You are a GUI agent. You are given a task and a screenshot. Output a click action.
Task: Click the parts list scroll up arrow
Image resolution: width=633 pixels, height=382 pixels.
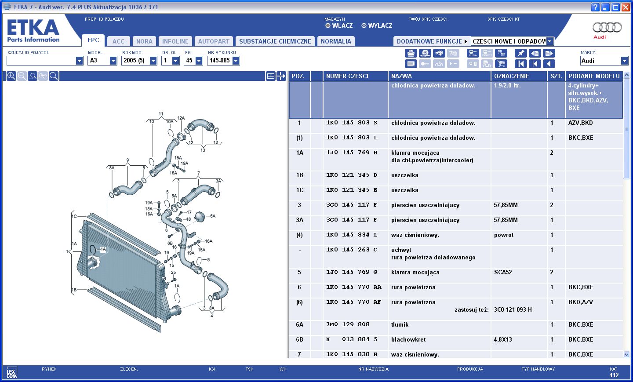[627, 75]
